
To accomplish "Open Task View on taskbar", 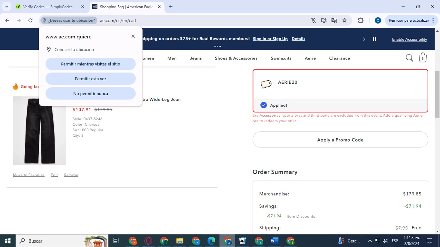I will click(116, 241).
